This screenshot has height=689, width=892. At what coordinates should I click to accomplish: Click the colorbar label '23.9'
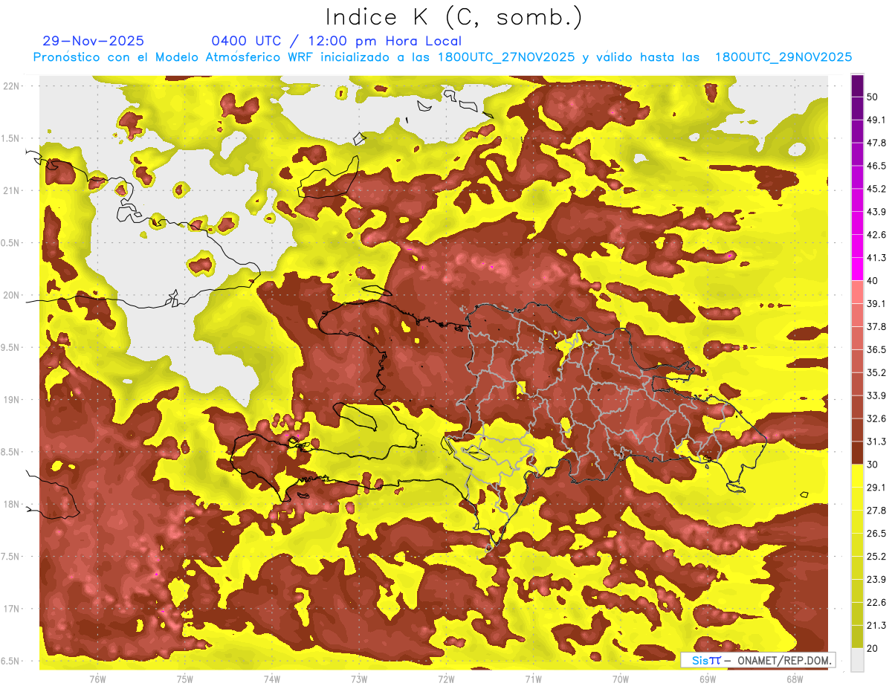click(876, 579)
